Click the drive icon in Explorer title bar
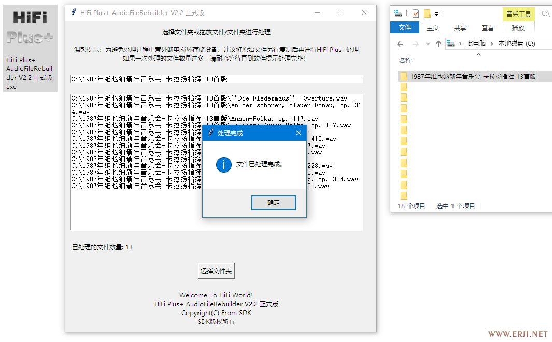 pyautogui.click(x=398, y=13)
